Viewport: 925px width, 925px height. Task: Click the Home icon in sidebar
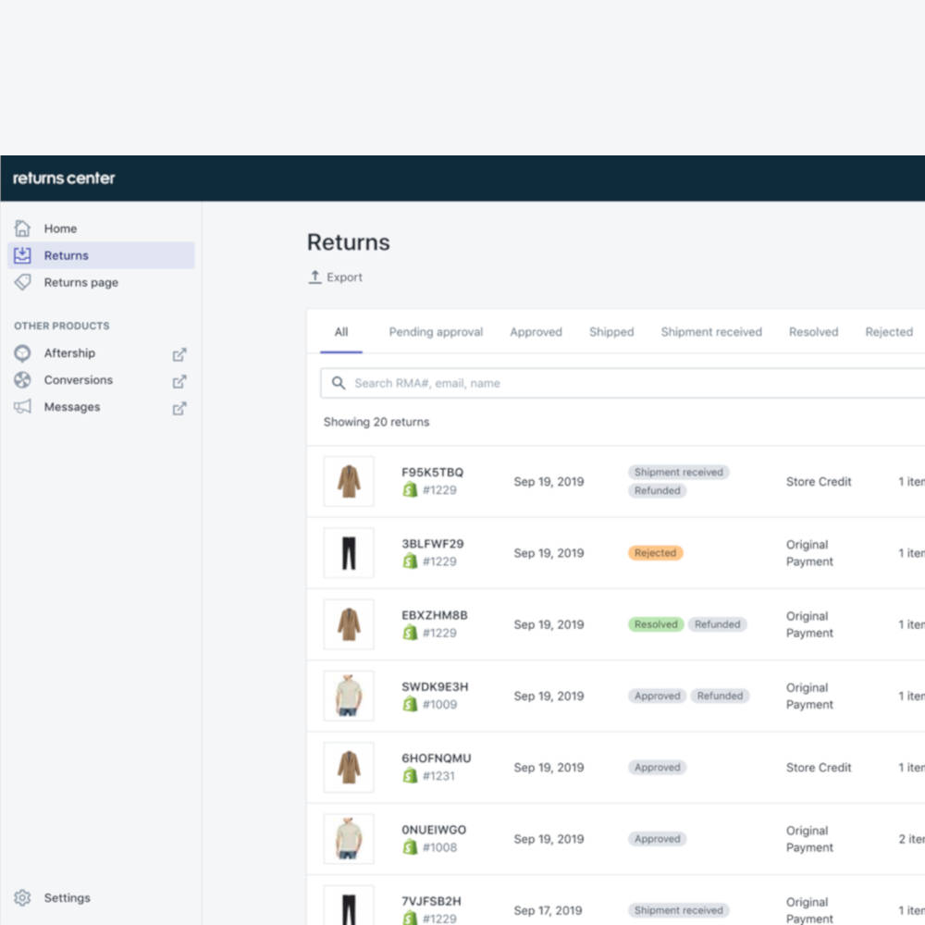tap(23, 228)
